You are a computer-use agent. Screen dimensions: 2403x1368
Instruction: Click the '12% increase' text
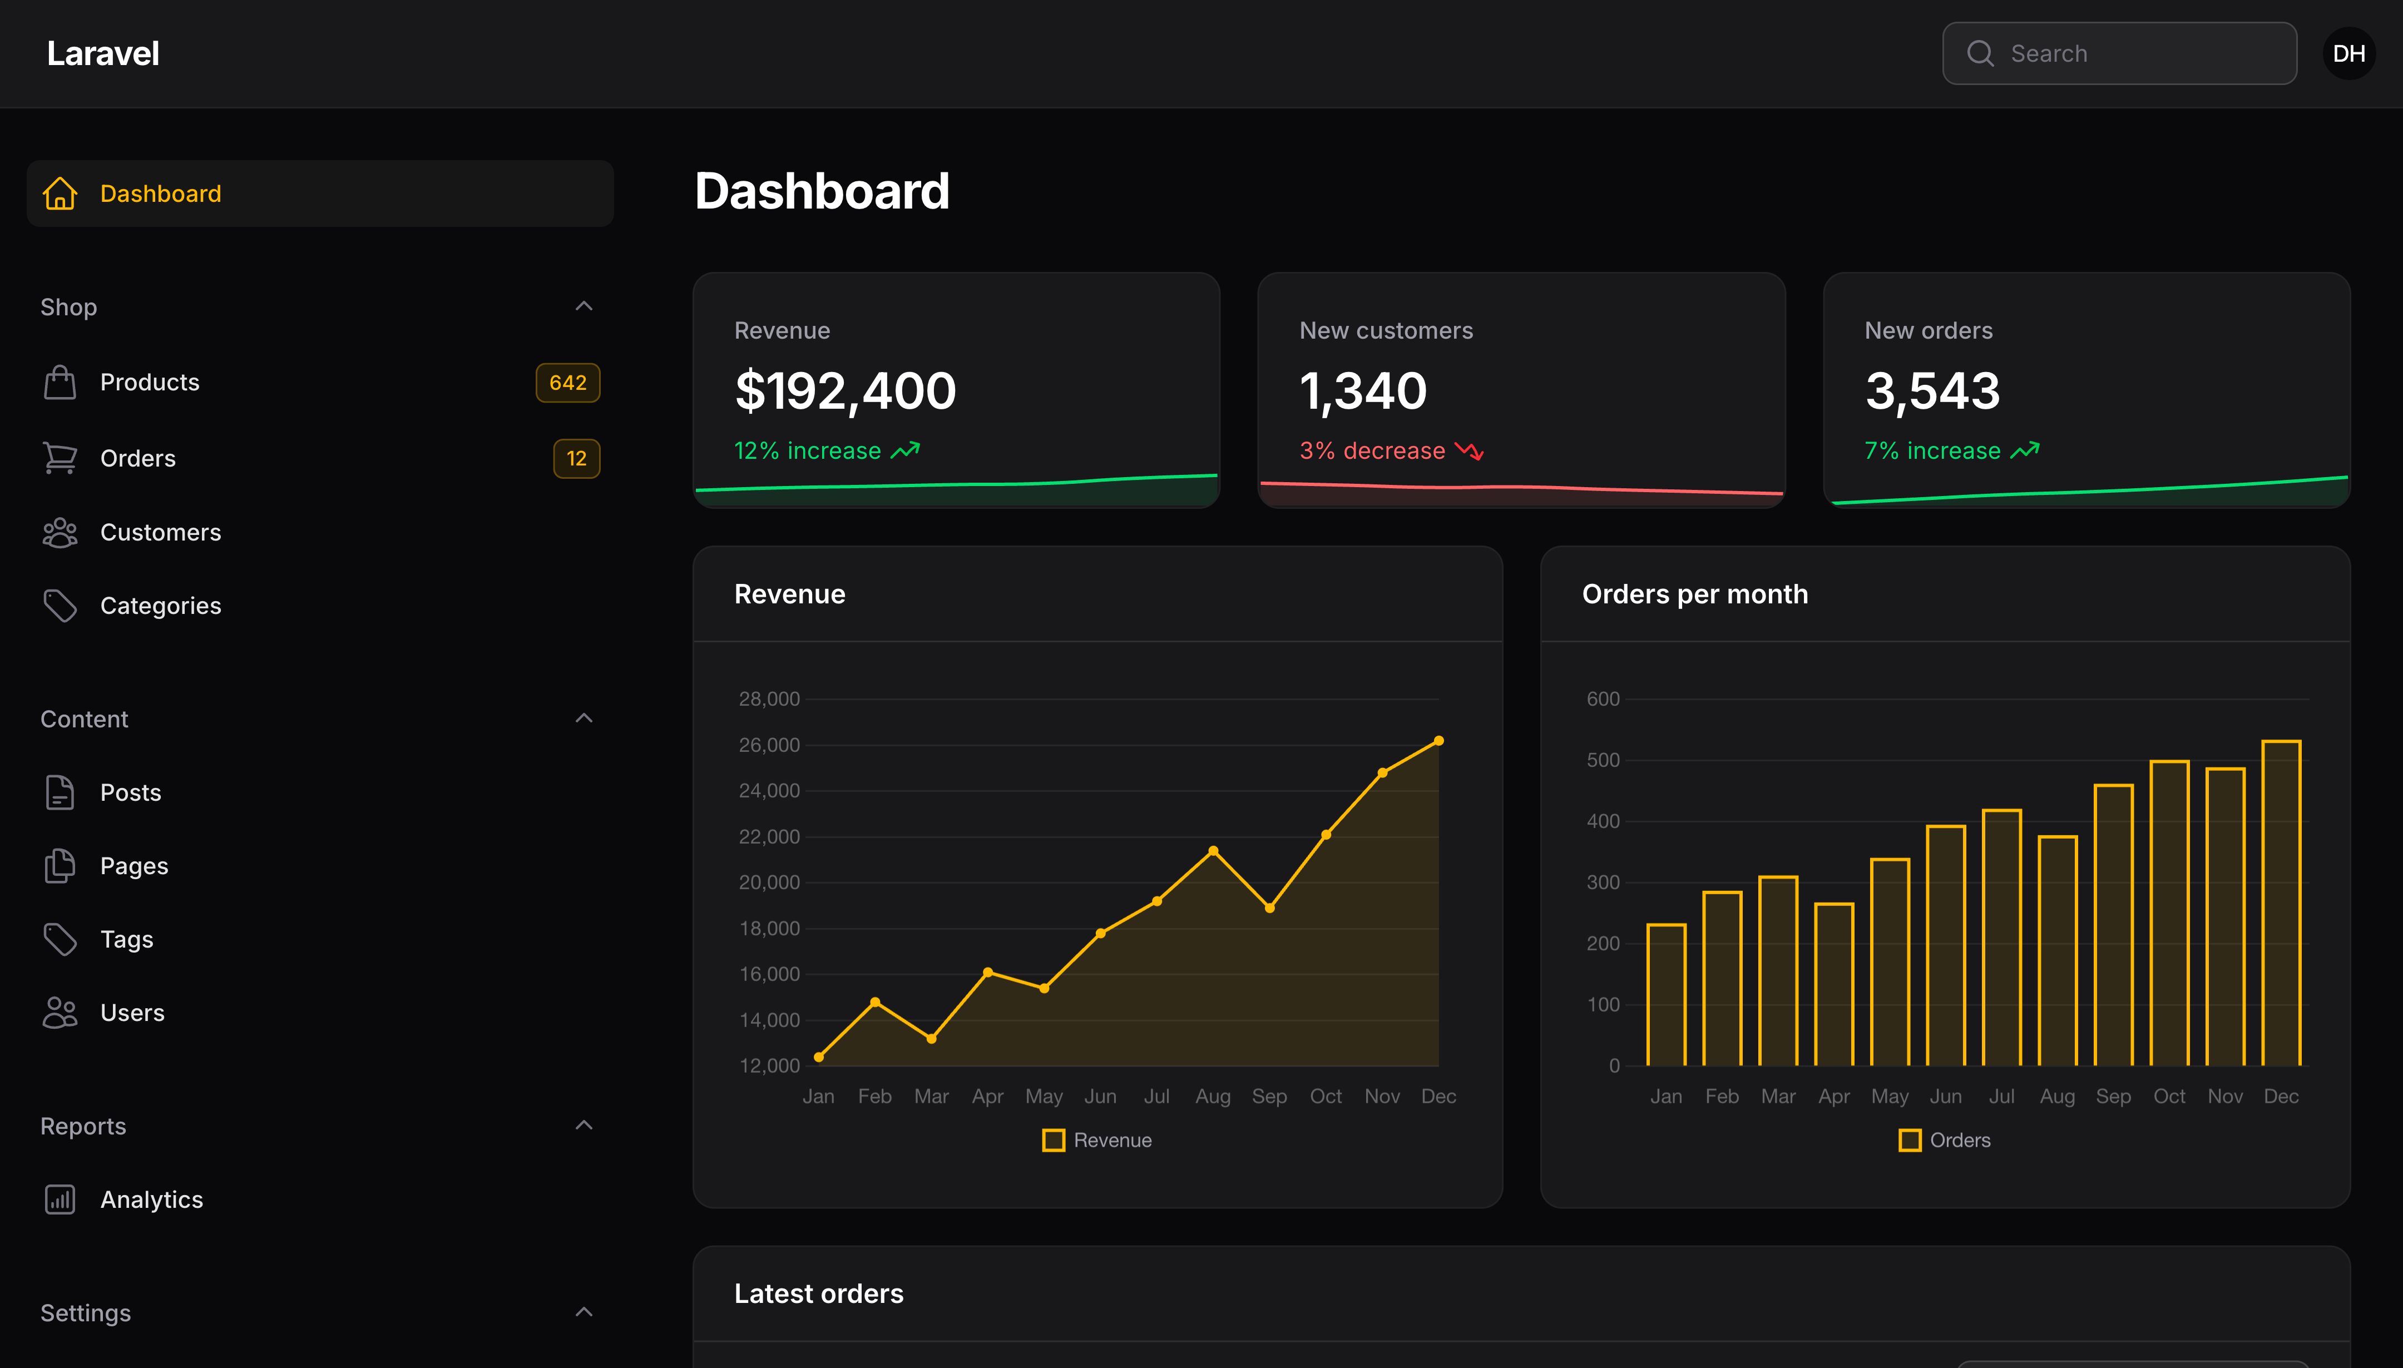tap(807, 451)
